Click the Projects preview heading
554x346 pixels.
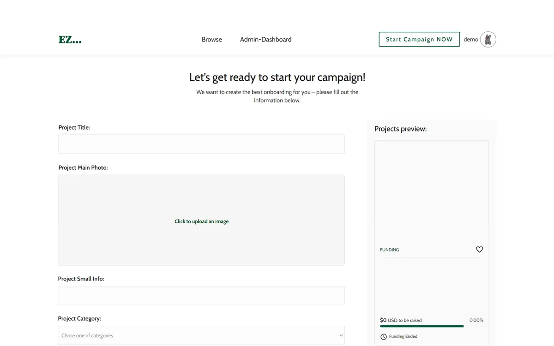click(401, 129)
